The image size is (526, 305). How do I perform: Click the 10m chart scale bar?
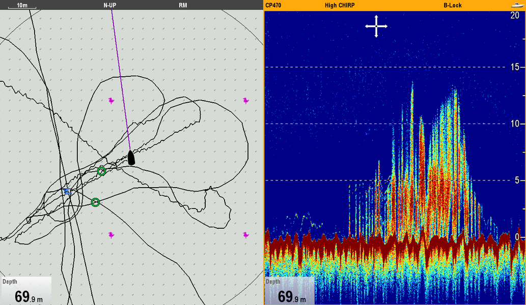(22, 6)
